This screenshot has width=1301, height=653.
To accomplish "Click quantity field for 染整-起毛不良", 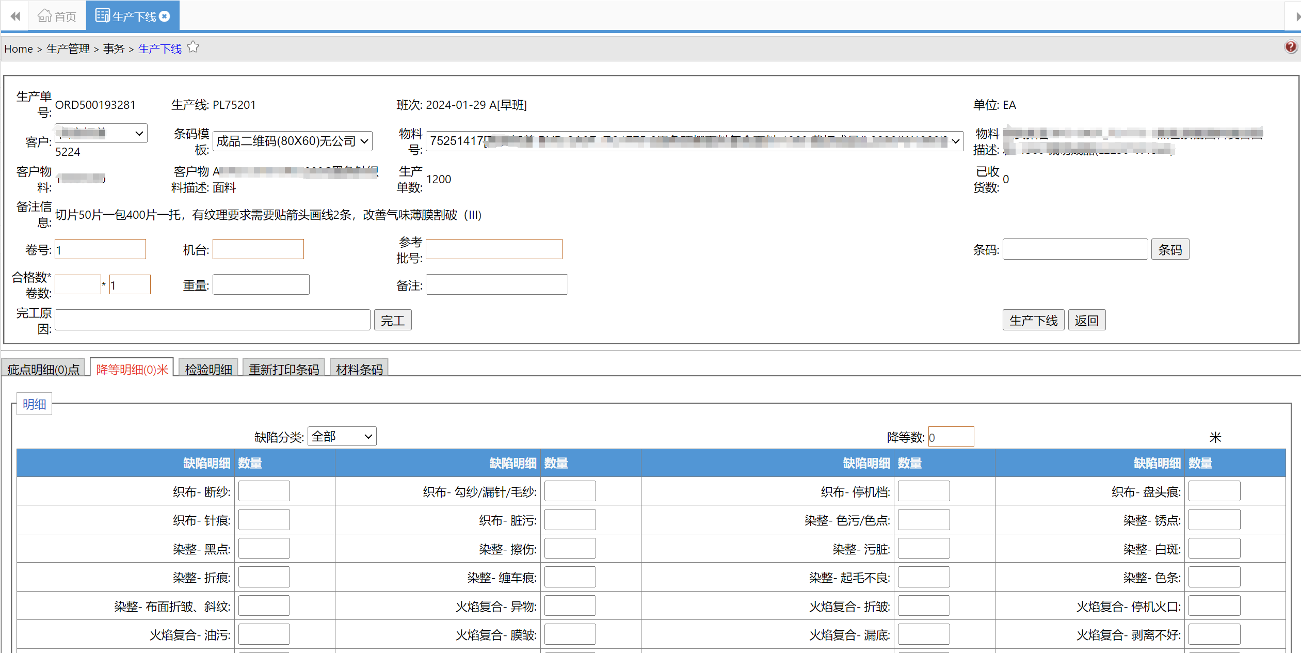I will pyautogui.click(x=923, y=577).
